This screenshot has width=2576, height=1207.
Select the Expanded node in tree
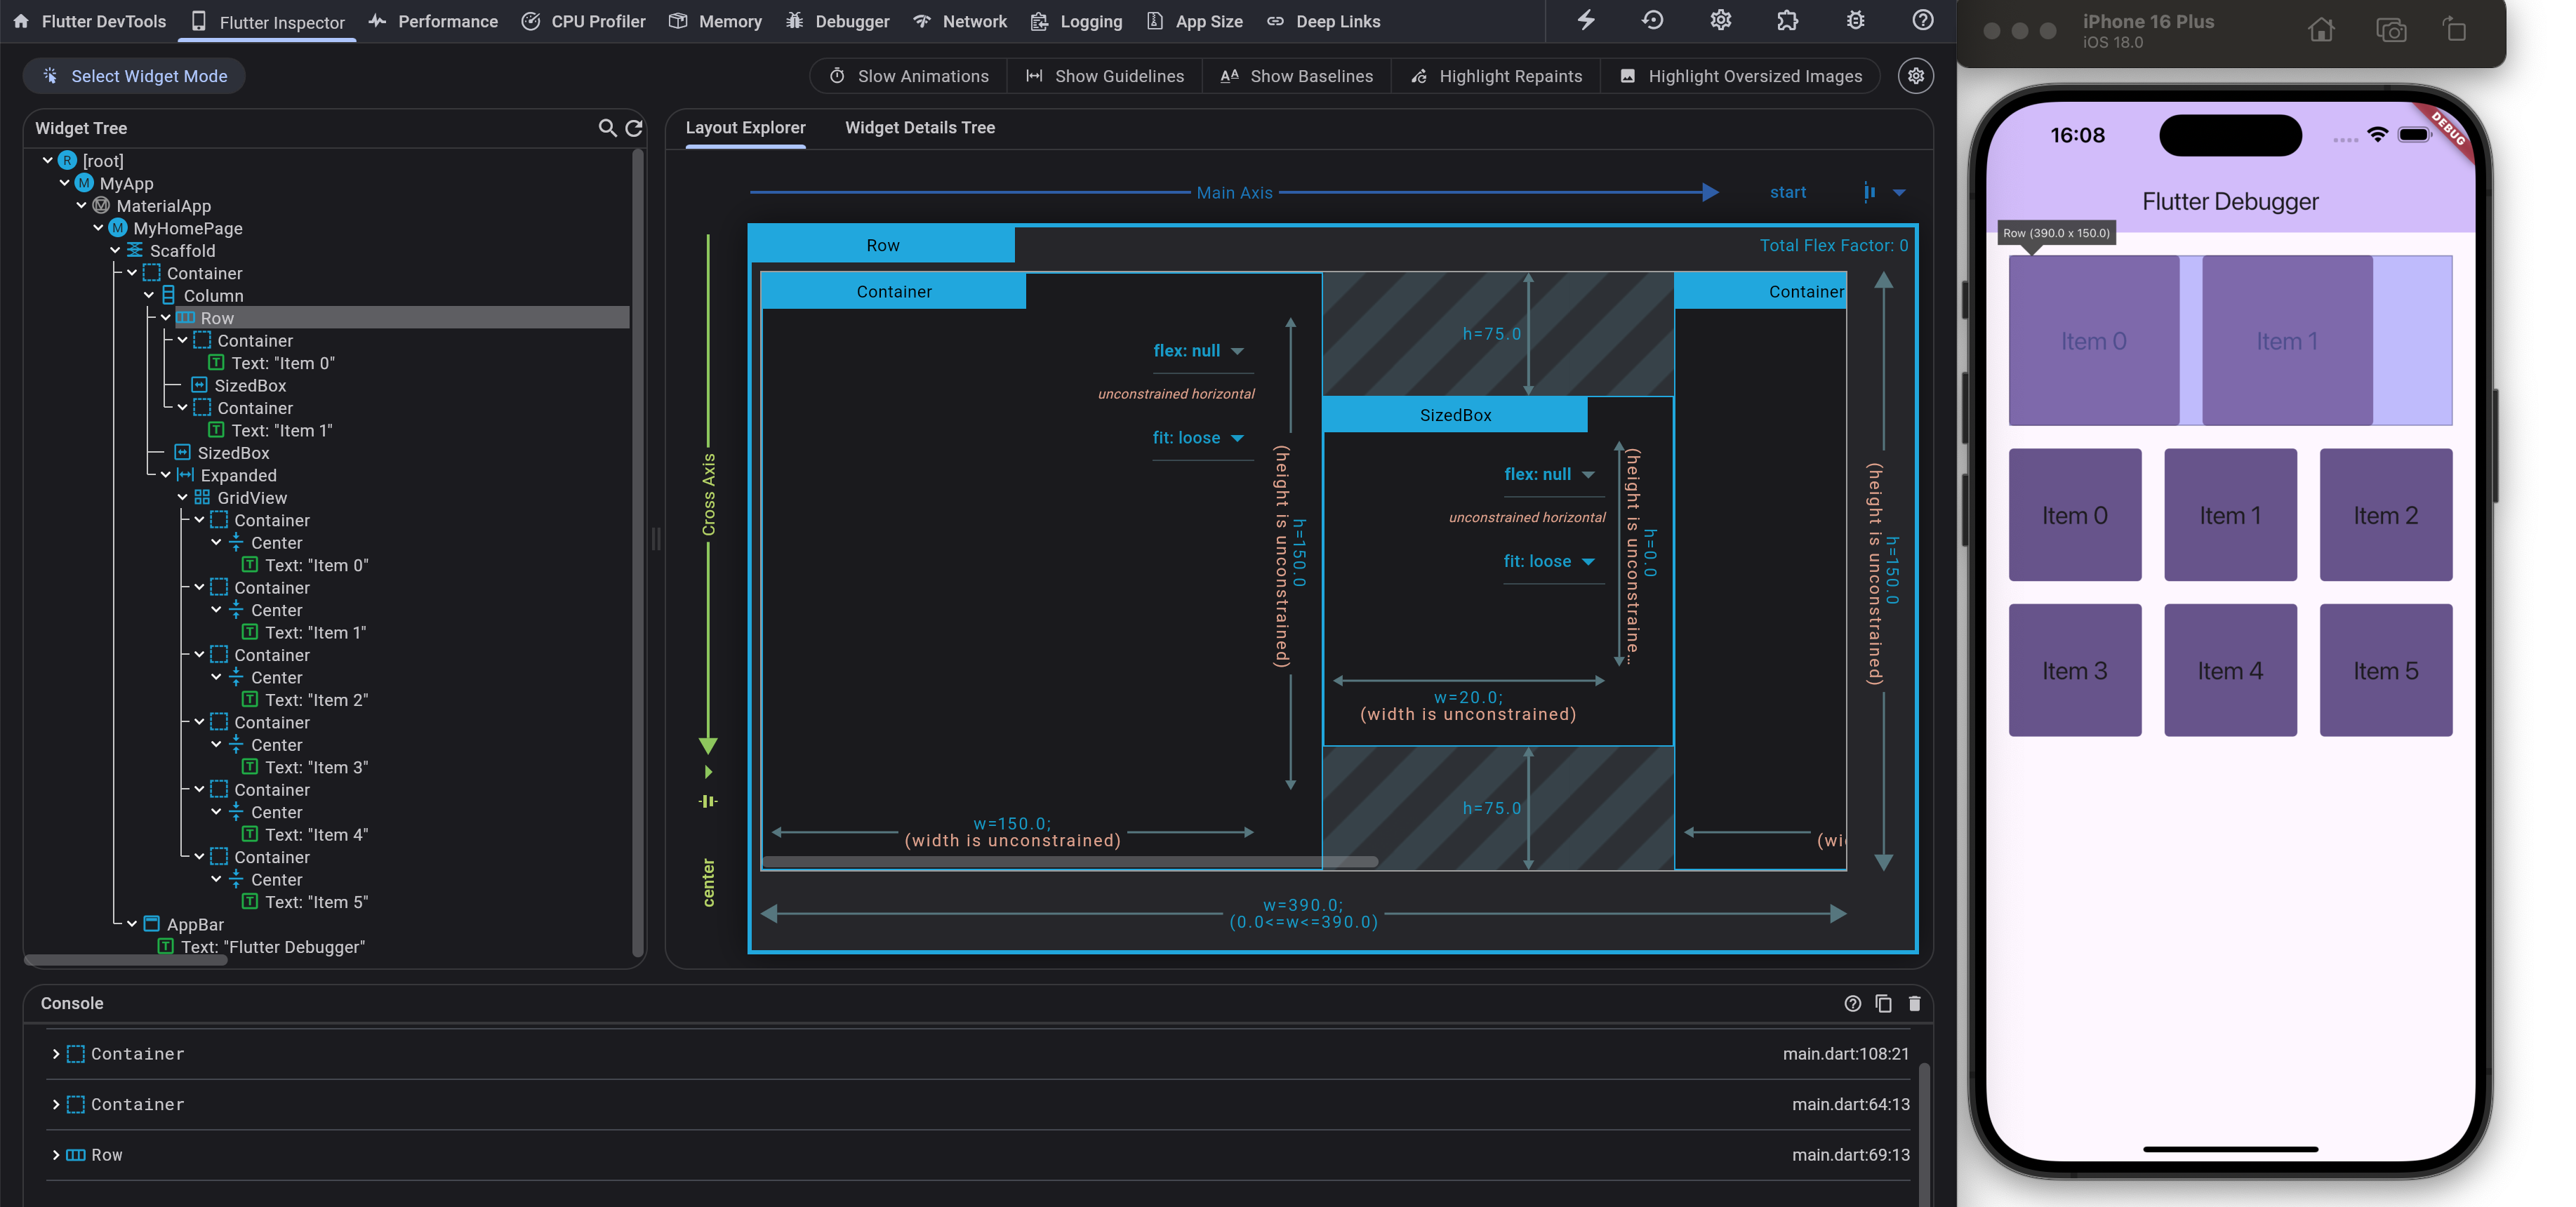(x=238, y=476)
